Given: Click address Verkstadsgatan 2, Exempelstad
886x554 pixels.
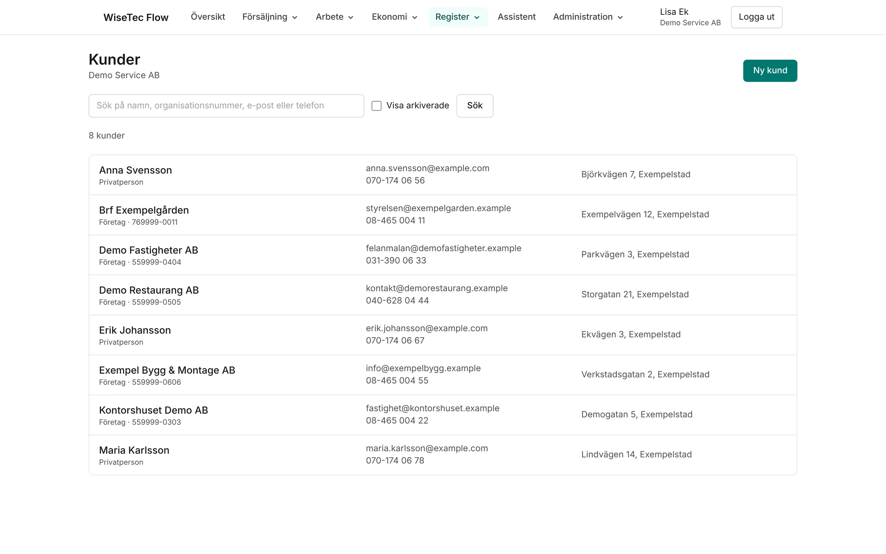Looking at the screenshot, I should pyautogui.click(x=645, y=375).
